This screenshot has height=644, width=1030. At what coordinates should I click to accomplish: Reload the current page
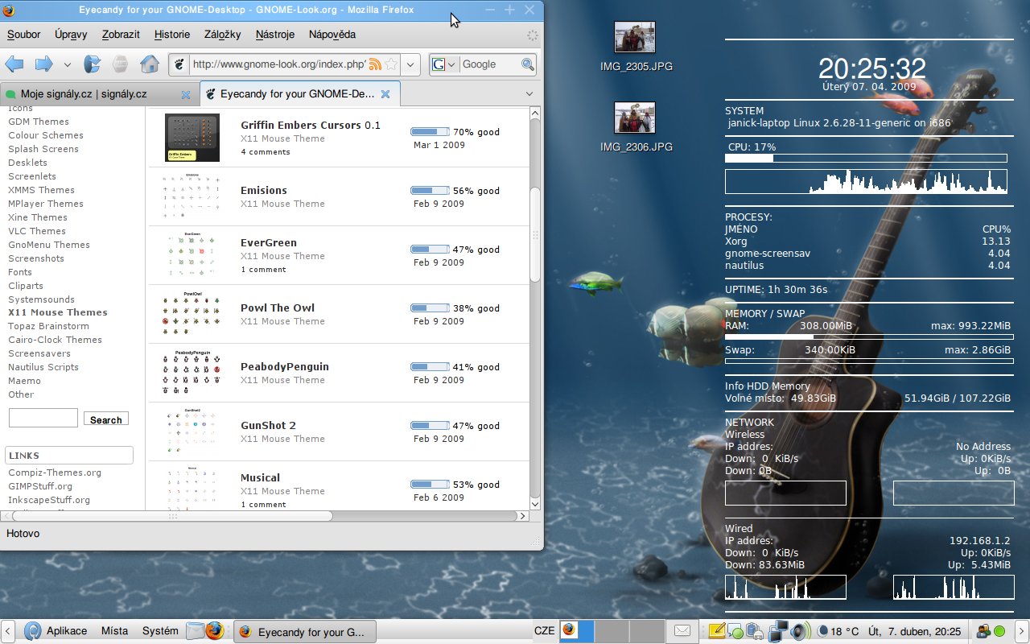93,64
